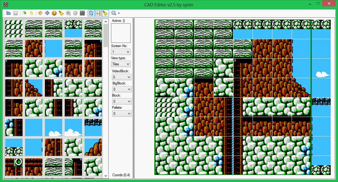Expand the VideoBlock dropdown

point(122,77)
